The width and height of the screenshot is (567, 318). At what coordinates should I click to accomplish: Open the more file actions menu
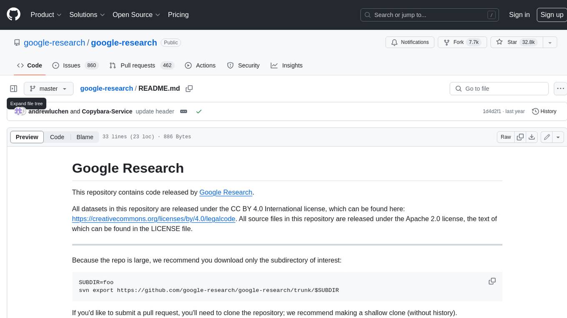560,89
